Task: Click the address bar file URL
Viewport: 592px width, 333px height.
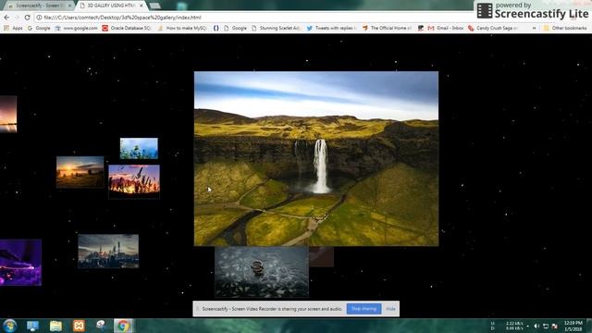Action: (x=122, y=18)
